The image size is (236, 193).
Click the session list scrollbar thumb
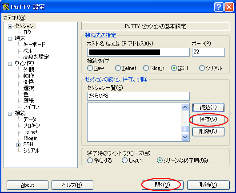tap(185, 129)
